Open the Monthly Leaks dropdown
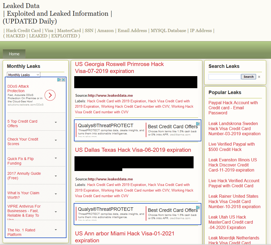The width and height of the screenshot is (271, 245). pos(23,75)
